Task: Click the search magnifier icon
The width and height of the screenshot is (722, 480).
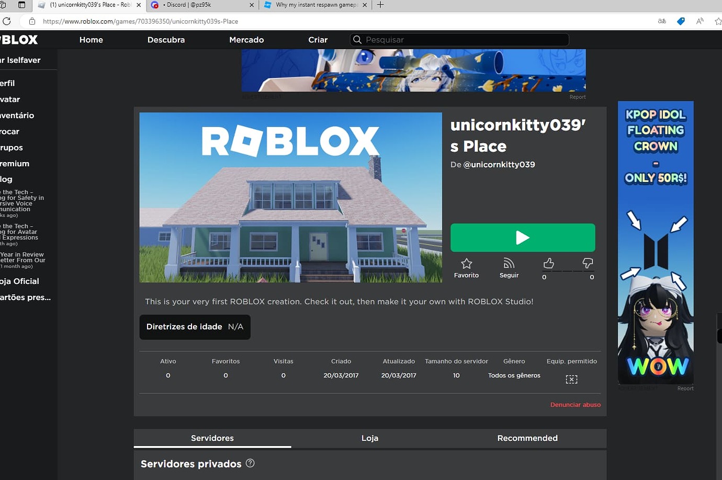Action: (357, 40)
